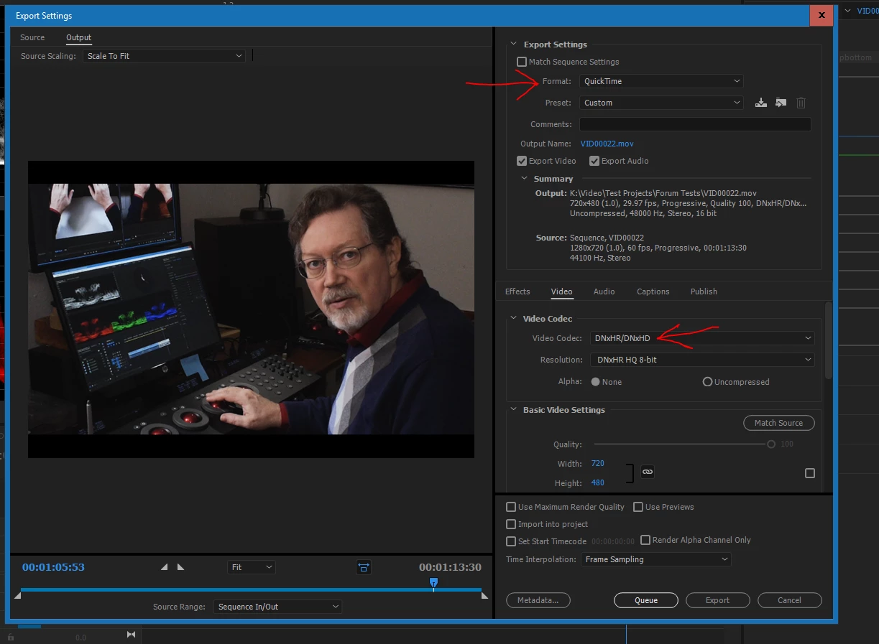Screen dimensions: 879x644
Task: Check Import into project option
Action: (x=511, y=524)
